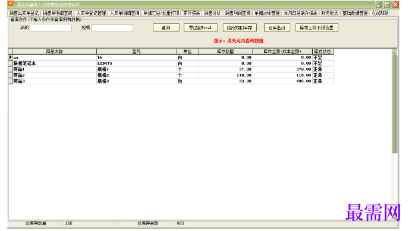Click the 包 unit cell in 商品3 row

[x=188, y=82]
